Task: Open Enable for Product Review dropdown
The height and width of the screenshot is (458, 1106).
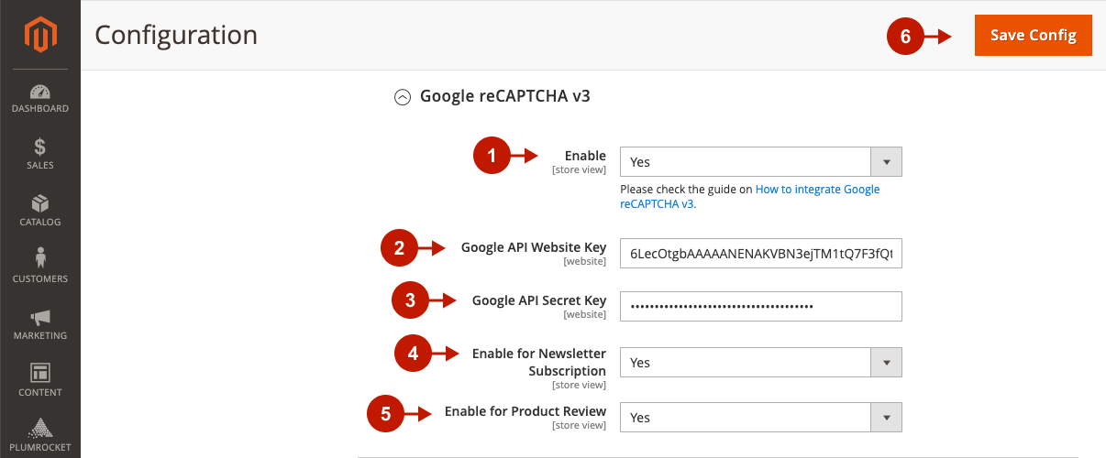Action: [761, 418]
